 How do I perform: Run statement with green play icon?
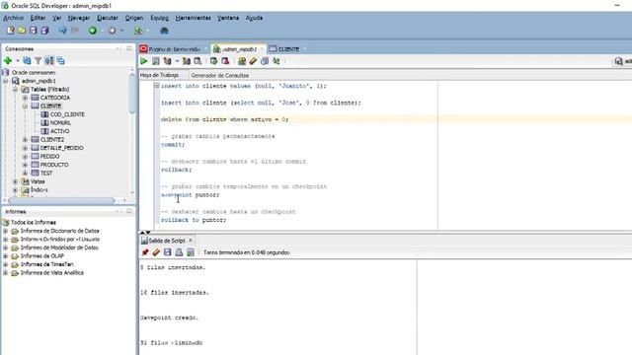coord(144,61)
